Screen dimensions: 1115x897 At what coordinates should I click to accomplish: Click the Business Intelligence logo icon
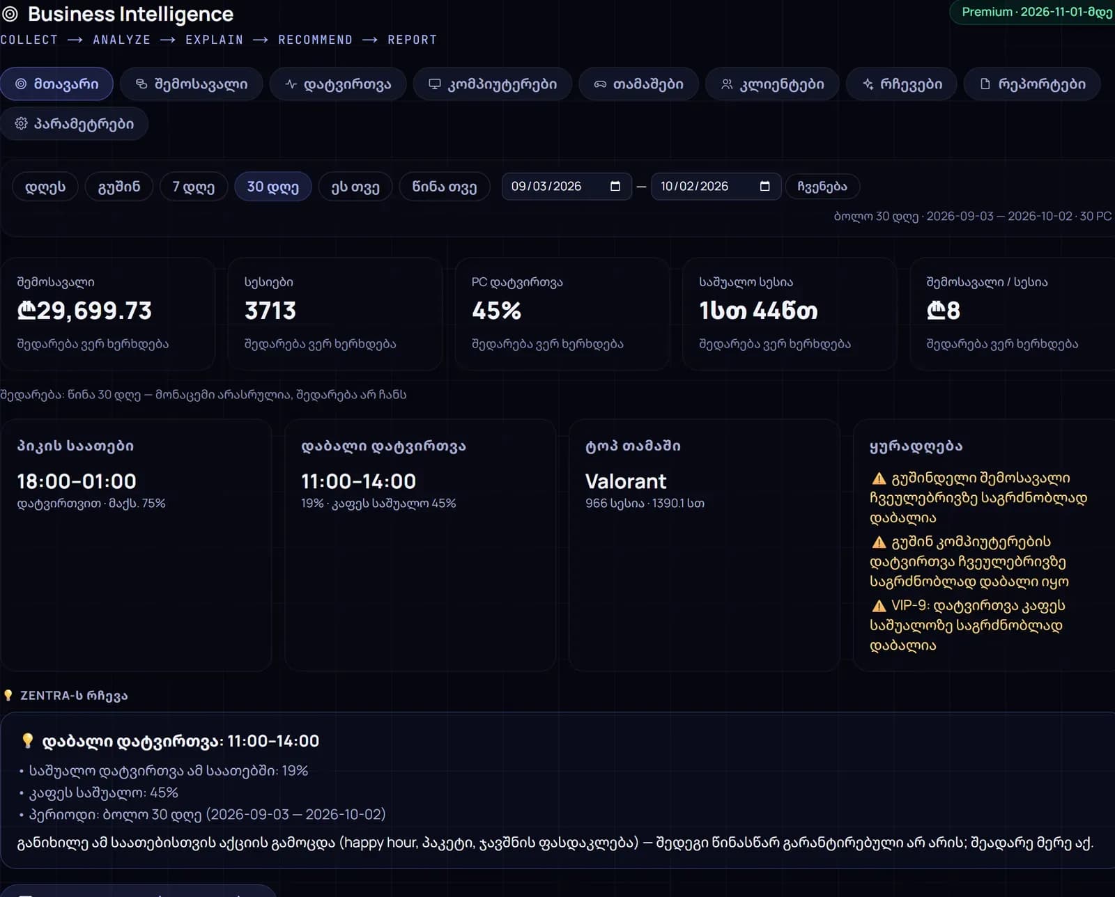pos(10,14)
